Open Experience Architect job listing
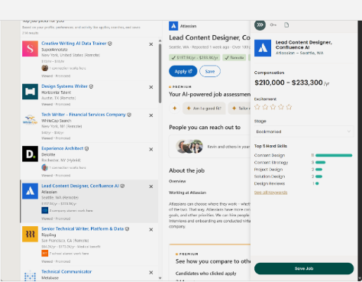The image size is (362, 282). coord(63,148)
